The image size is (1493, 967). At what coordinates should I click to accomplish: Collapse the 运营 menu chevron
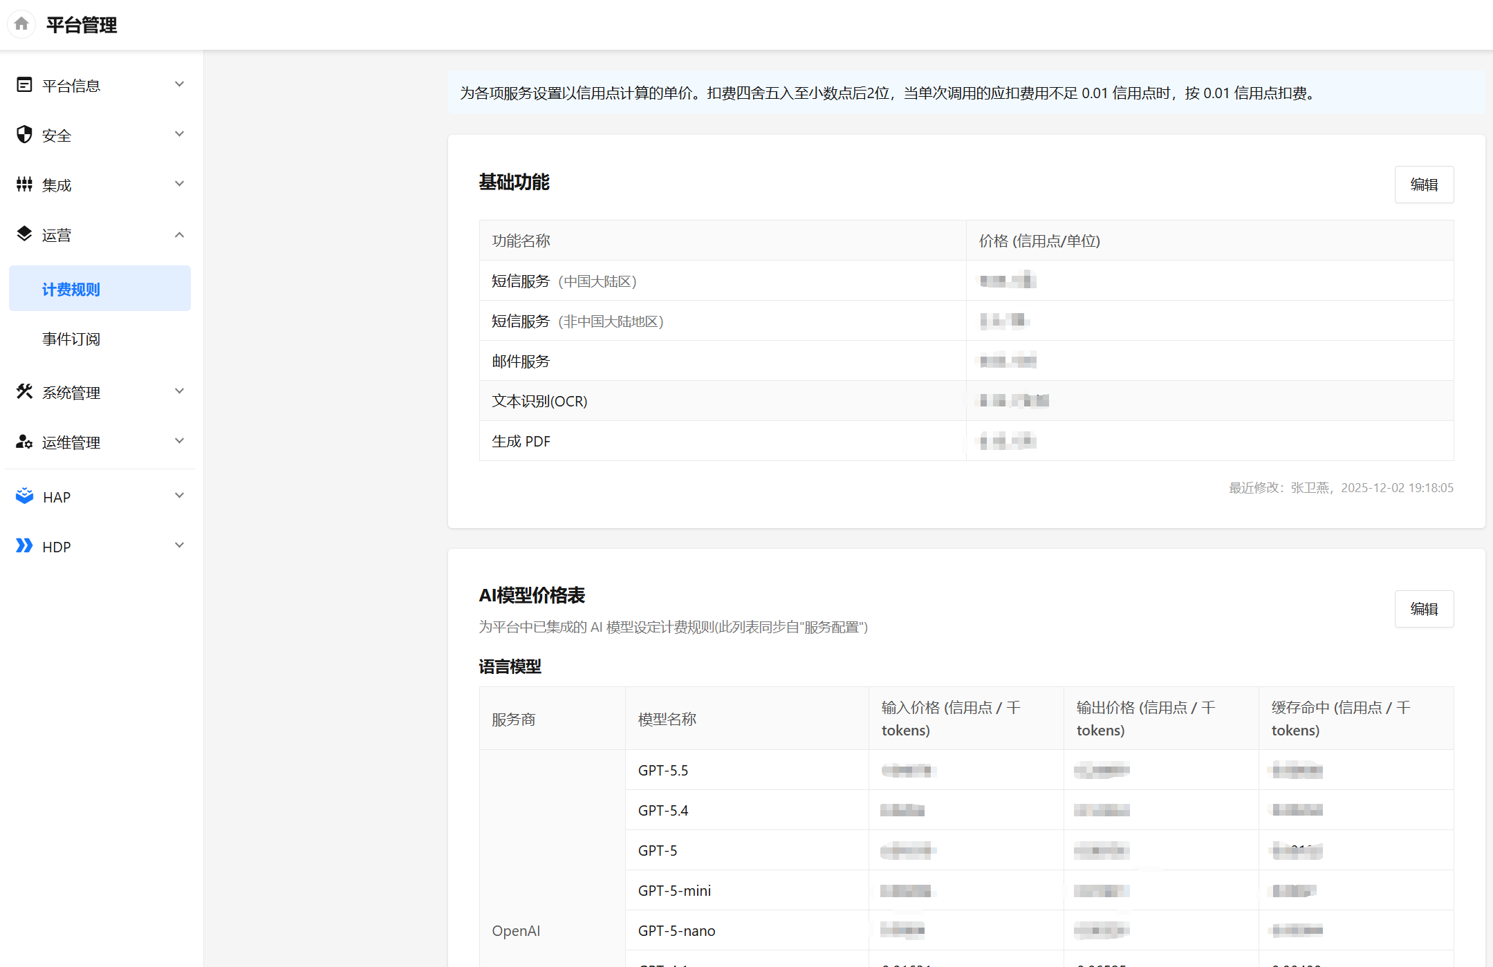point(179,235)
